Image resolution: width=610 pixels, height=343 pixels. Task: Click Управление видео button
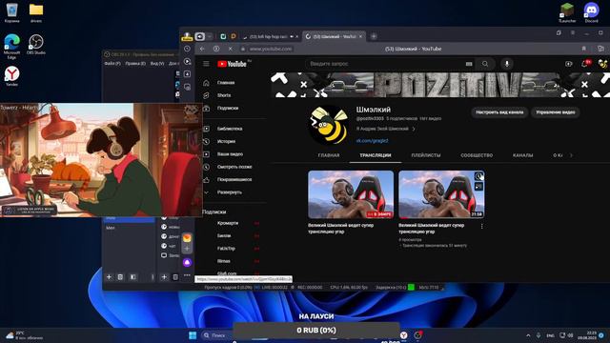point(555,112)
